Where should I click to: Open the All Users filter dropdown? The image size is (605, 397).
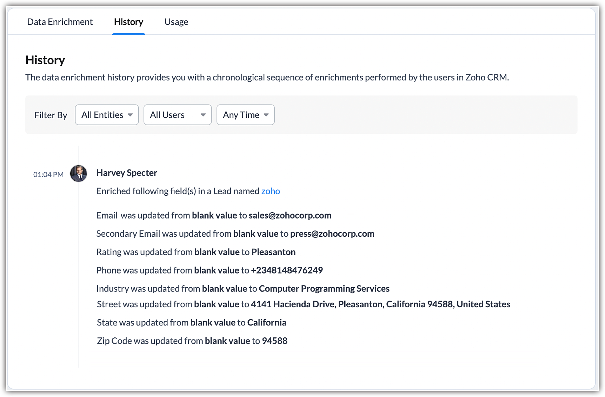tap(178, 115)
